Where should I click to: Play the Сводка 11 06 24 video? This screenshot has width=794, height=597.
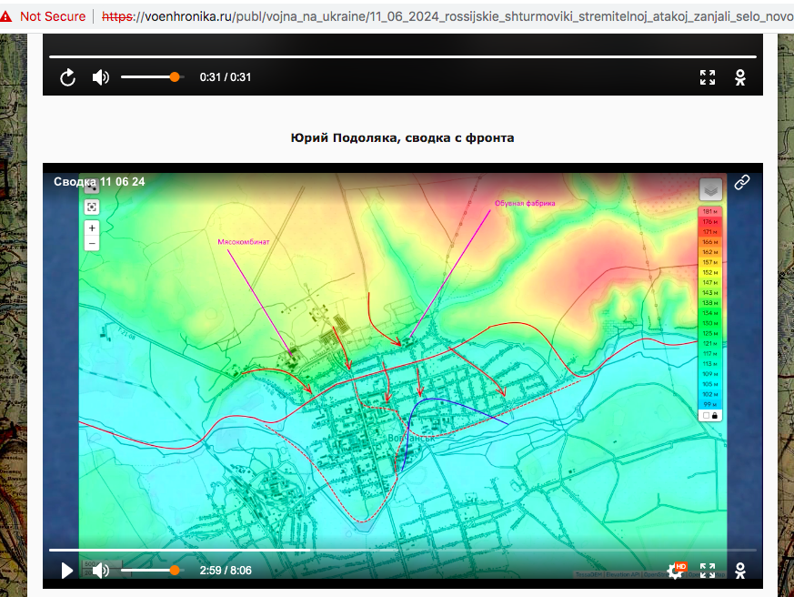coord(67,571)
